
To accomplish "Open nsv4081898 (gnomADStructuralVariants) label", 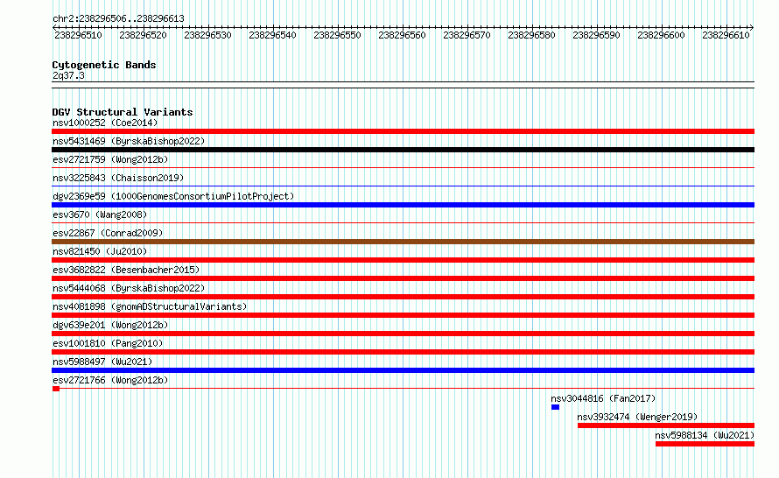I will click(150, 306).
